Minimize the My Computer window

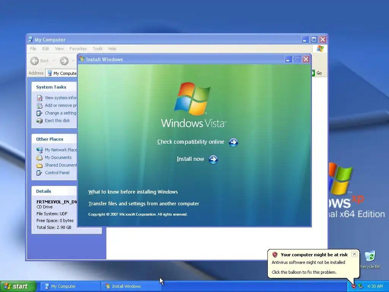point(305,40)
